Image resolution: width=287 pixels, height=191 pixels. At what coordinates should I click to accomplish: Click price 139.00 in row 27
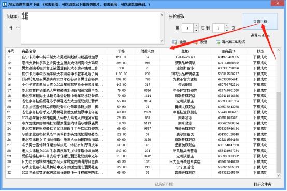tap(121, 145)
